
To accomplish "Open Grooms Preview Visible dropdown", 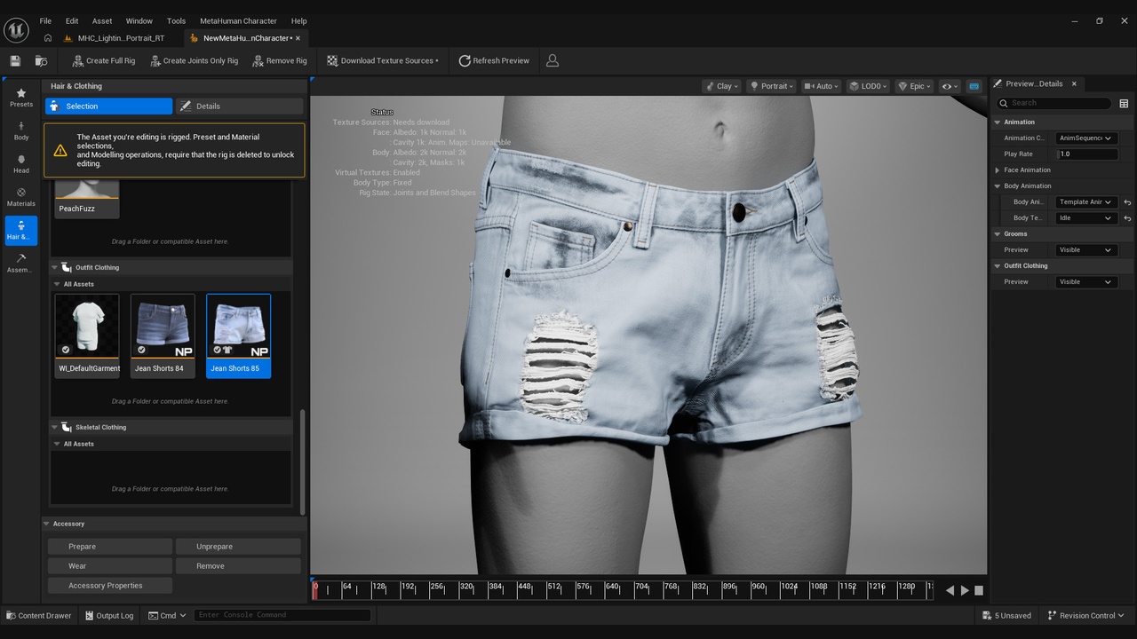I will point(1085,249).
